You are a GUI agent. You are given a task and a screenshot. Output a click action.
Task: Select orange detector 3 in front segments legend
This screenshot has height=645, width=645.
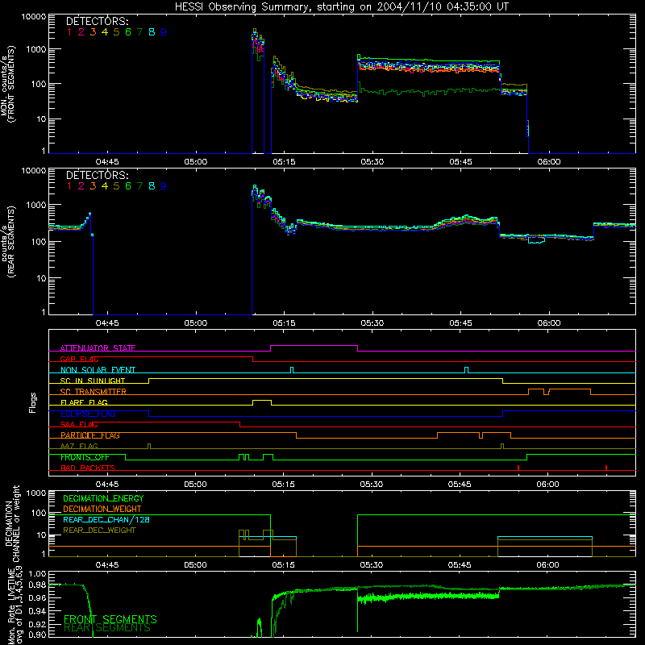(x=93, y=32)
